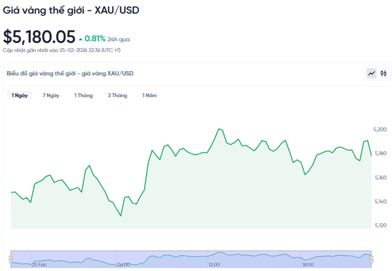Show the 1 Tháng chart range
Image resolution: width=392 pixels, height=271 pixels.
tap(83, 95)
